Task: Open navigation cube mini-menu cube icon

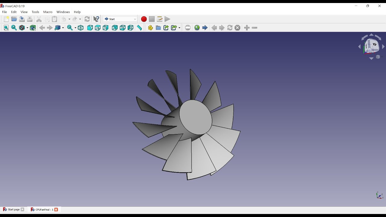Action: tap(378, 57)
